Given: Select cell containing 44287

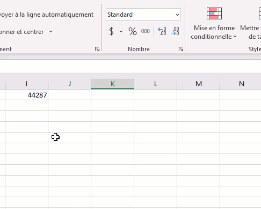Looking at the screenshot, I should point(26,95).
